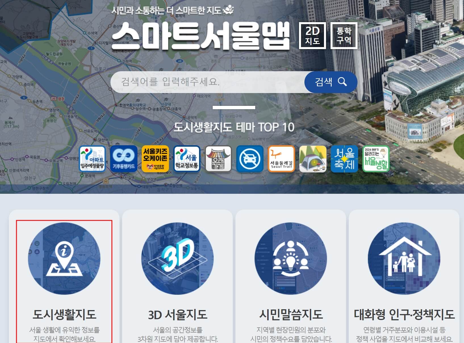This screenshot has width=464, height=343.
Task: Open the 통학구역 button
Action: [344, 35]
